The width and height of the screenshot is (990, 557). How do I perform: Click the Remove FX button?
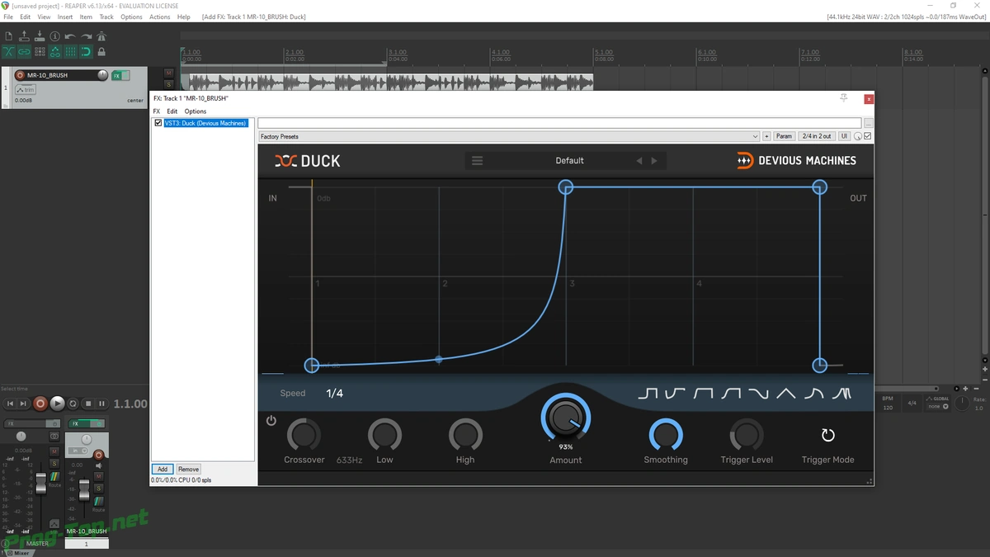point(188,469)
